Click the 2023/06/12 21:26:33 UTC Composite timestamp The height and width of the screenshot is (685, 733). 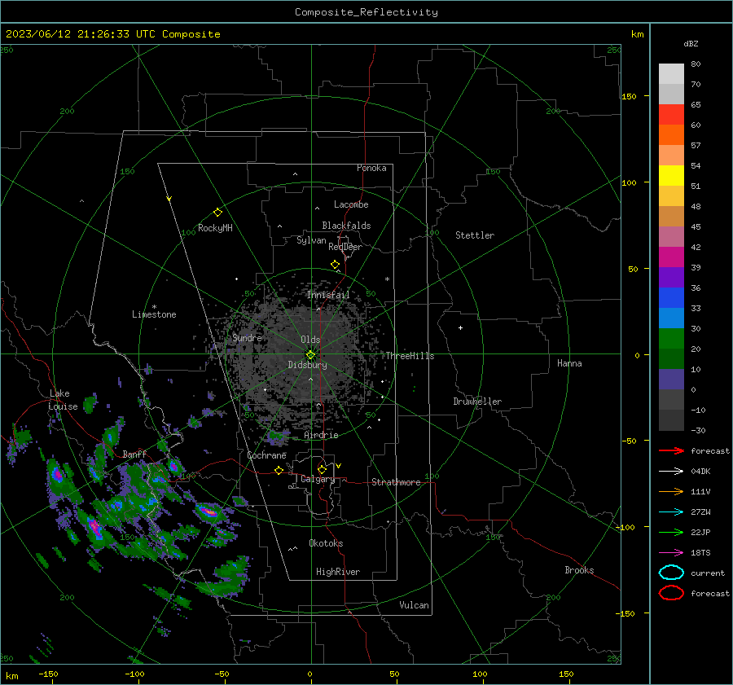point(112,34)
